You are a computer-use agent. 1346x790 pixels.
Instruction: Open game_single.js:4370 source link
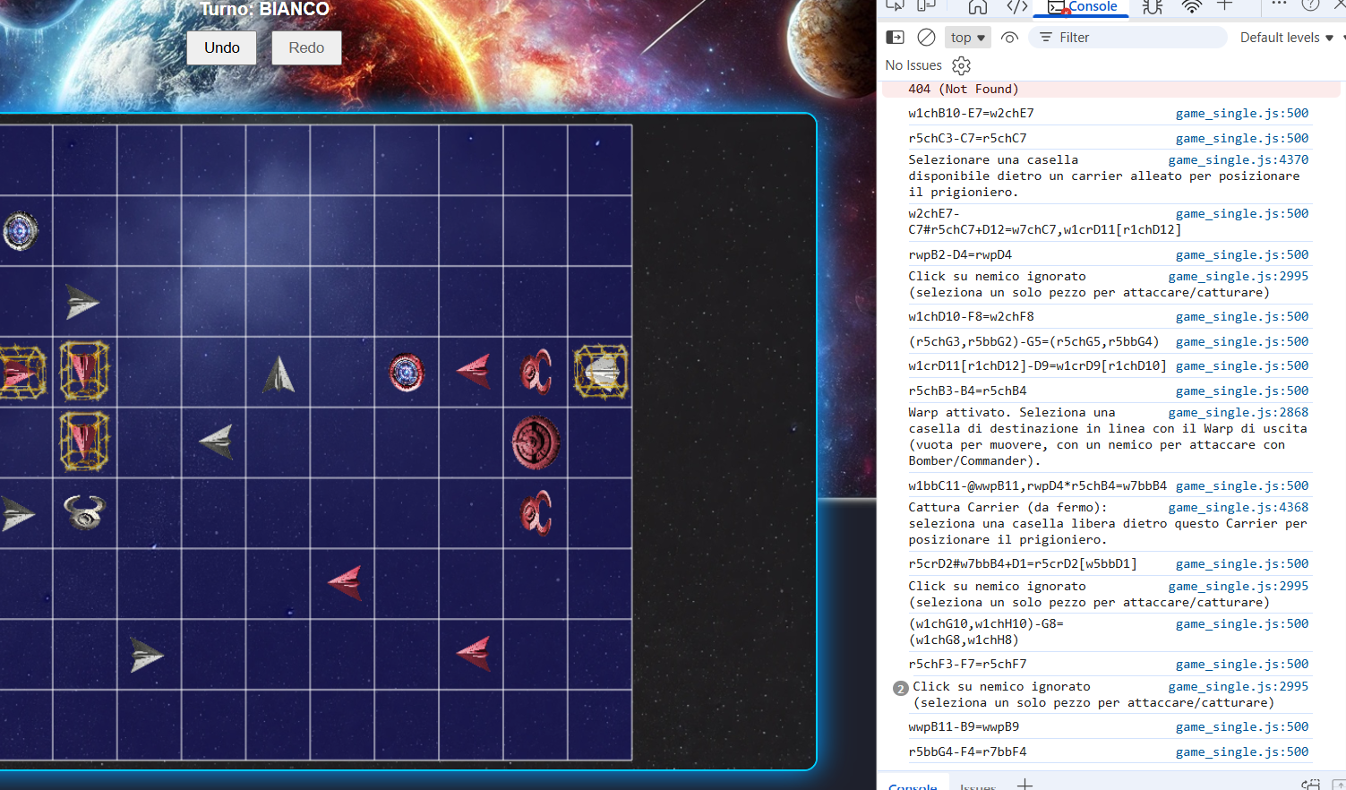1238,160
